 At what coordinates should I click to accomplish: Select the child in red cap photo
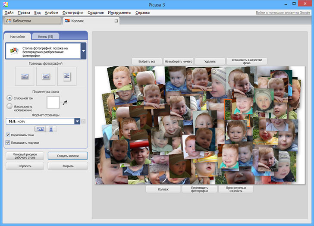click(x=140, y=153)
